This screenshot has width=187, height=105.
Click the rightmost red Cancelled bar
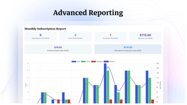153,101
